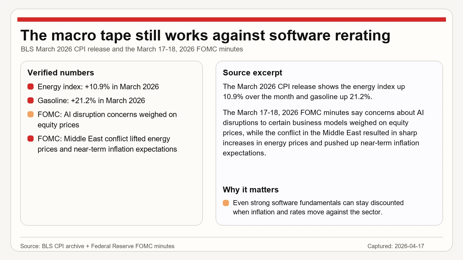Click the Gasoline +21.2% line

91,101
